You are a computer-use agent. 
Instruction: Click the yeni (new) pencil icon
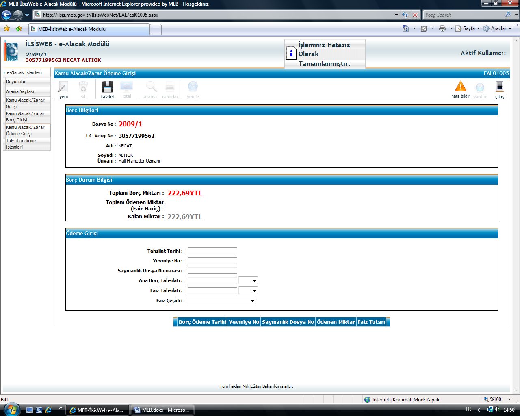[63, 87]
